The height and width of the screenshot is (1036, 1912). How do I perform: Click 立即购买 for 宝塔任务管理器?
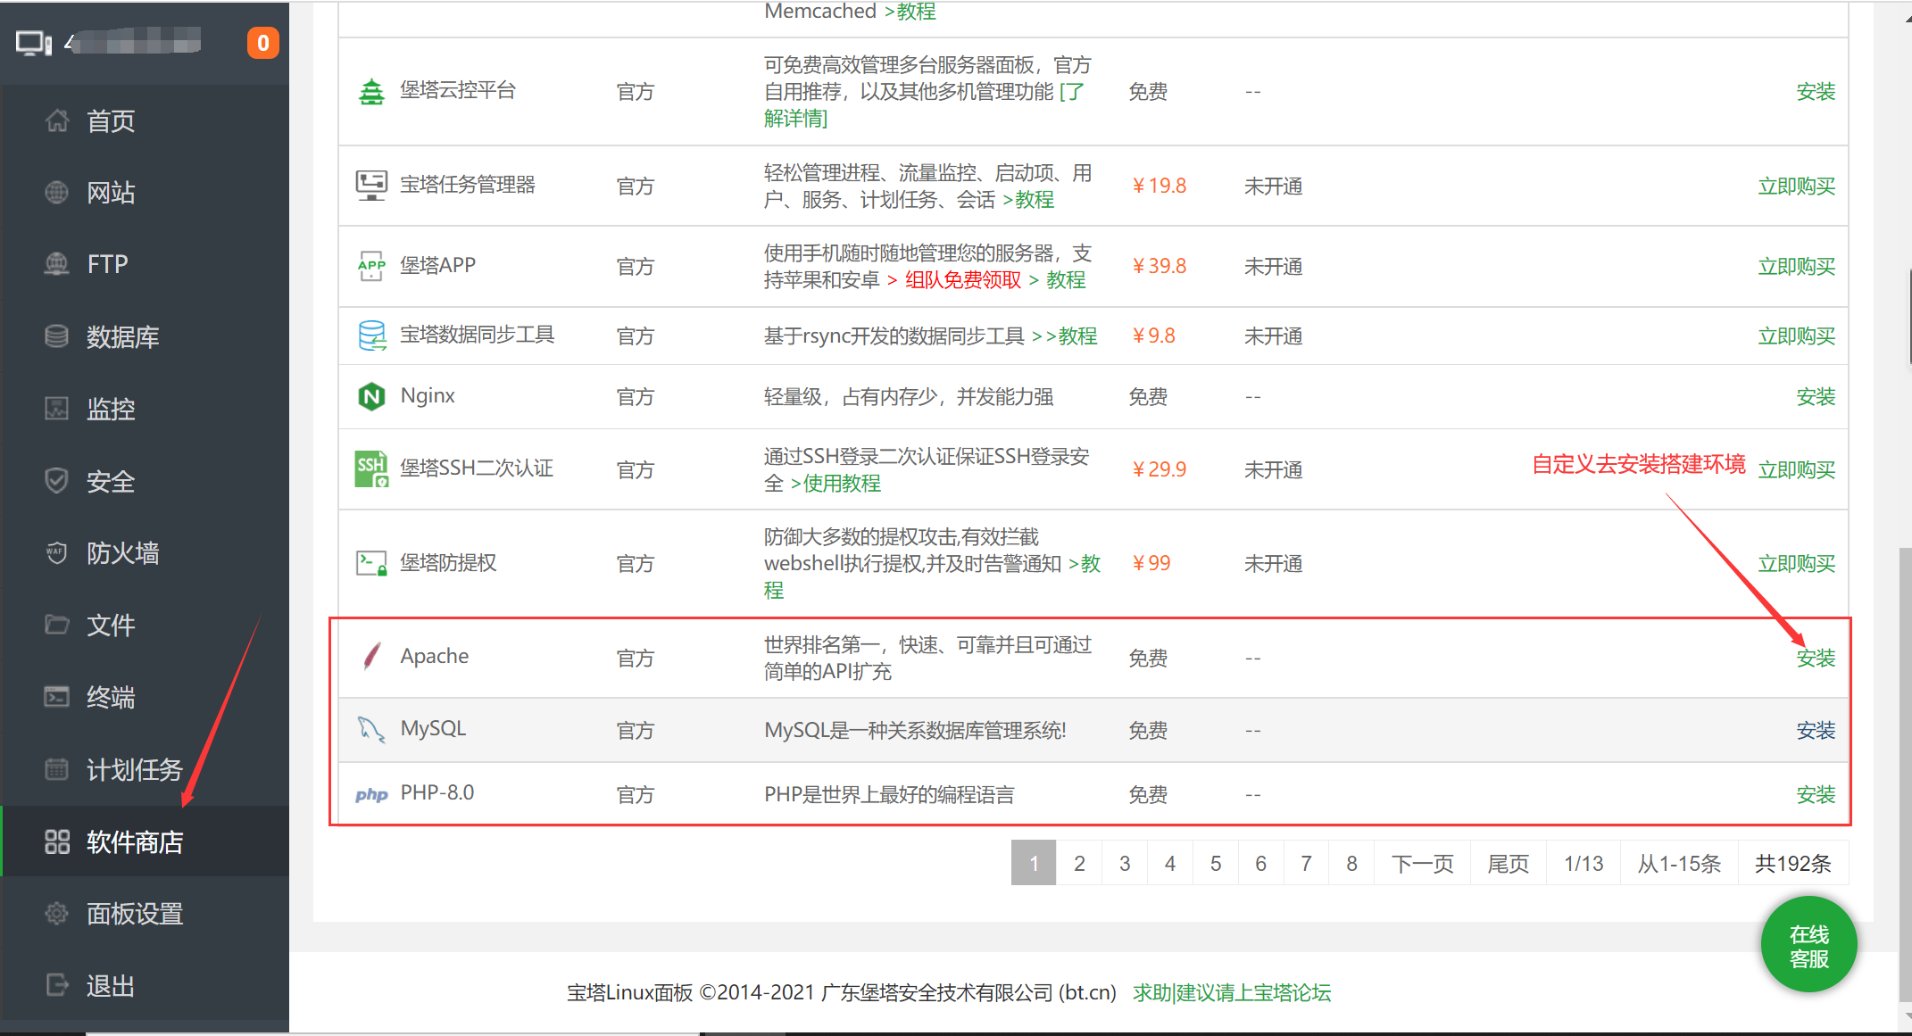(1796, 186)
